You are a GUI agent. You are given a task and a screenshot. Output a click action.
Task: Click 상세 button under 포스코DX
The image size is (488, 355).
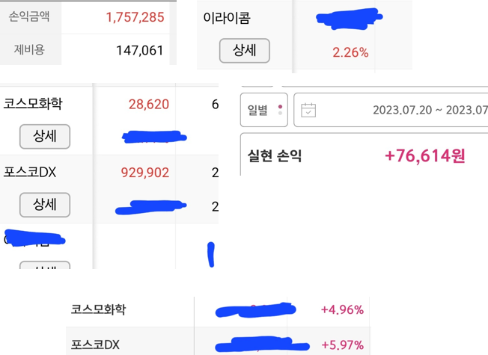[x=45, y=205]
